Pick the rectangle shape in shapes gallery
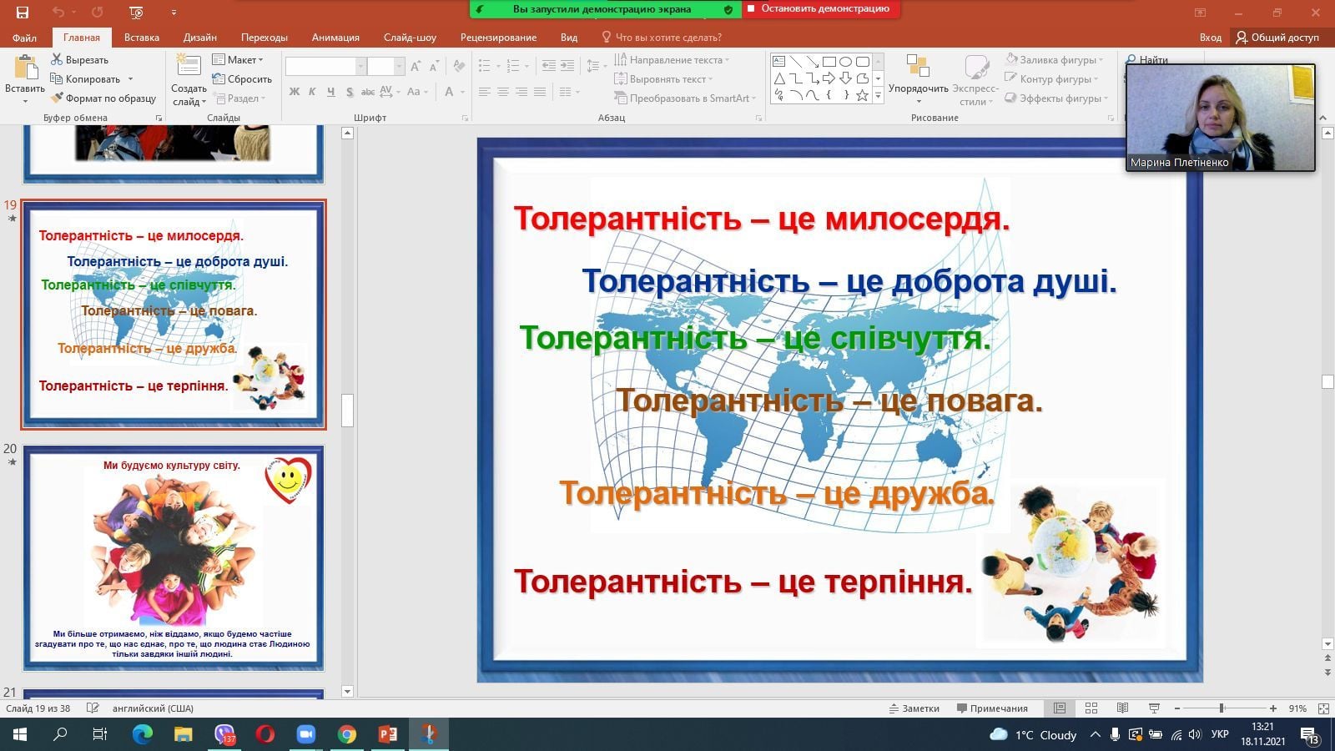 pos(829,62)
